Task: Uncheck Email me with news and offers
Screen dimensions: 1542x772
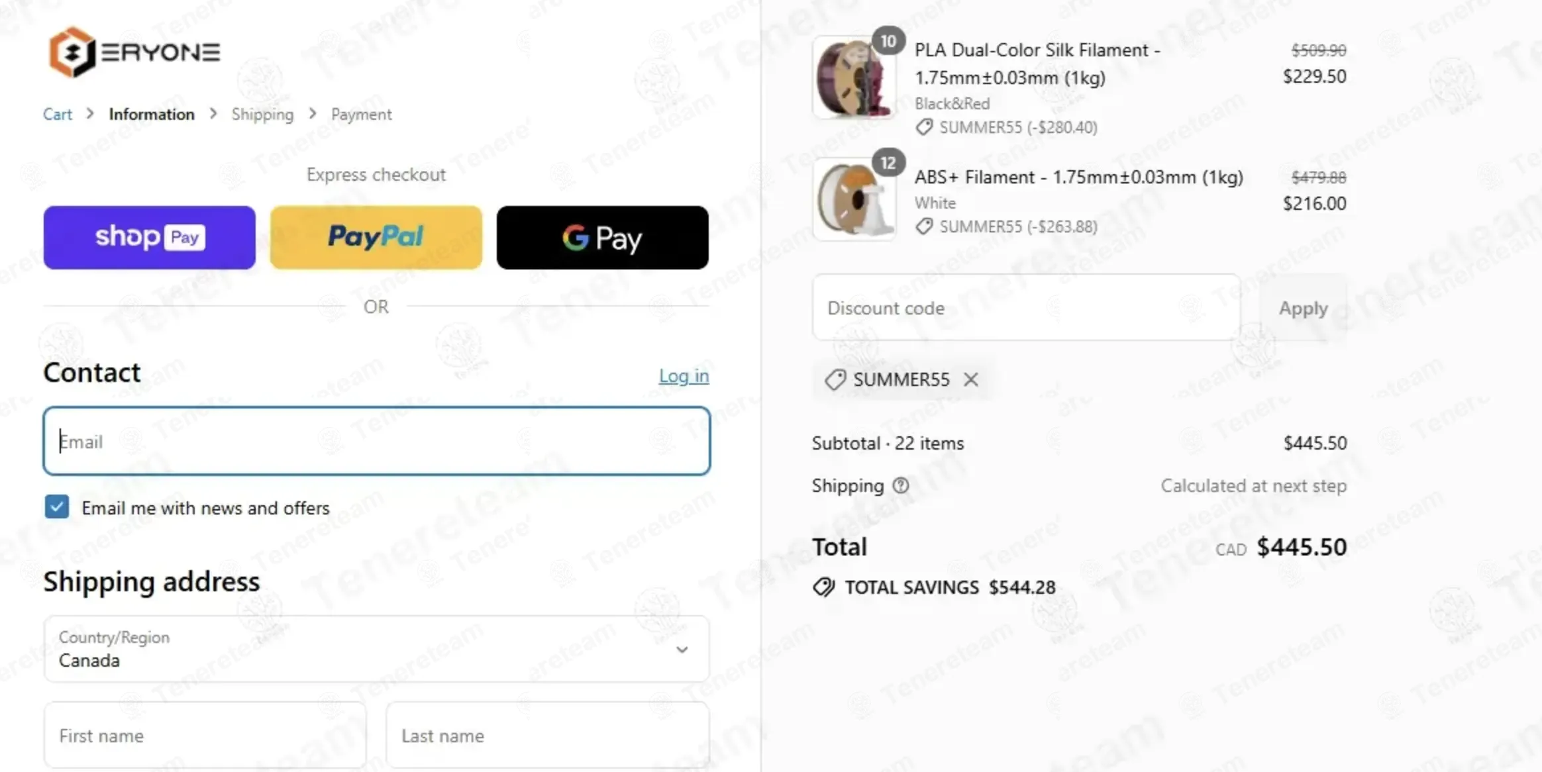Action: 57,507
